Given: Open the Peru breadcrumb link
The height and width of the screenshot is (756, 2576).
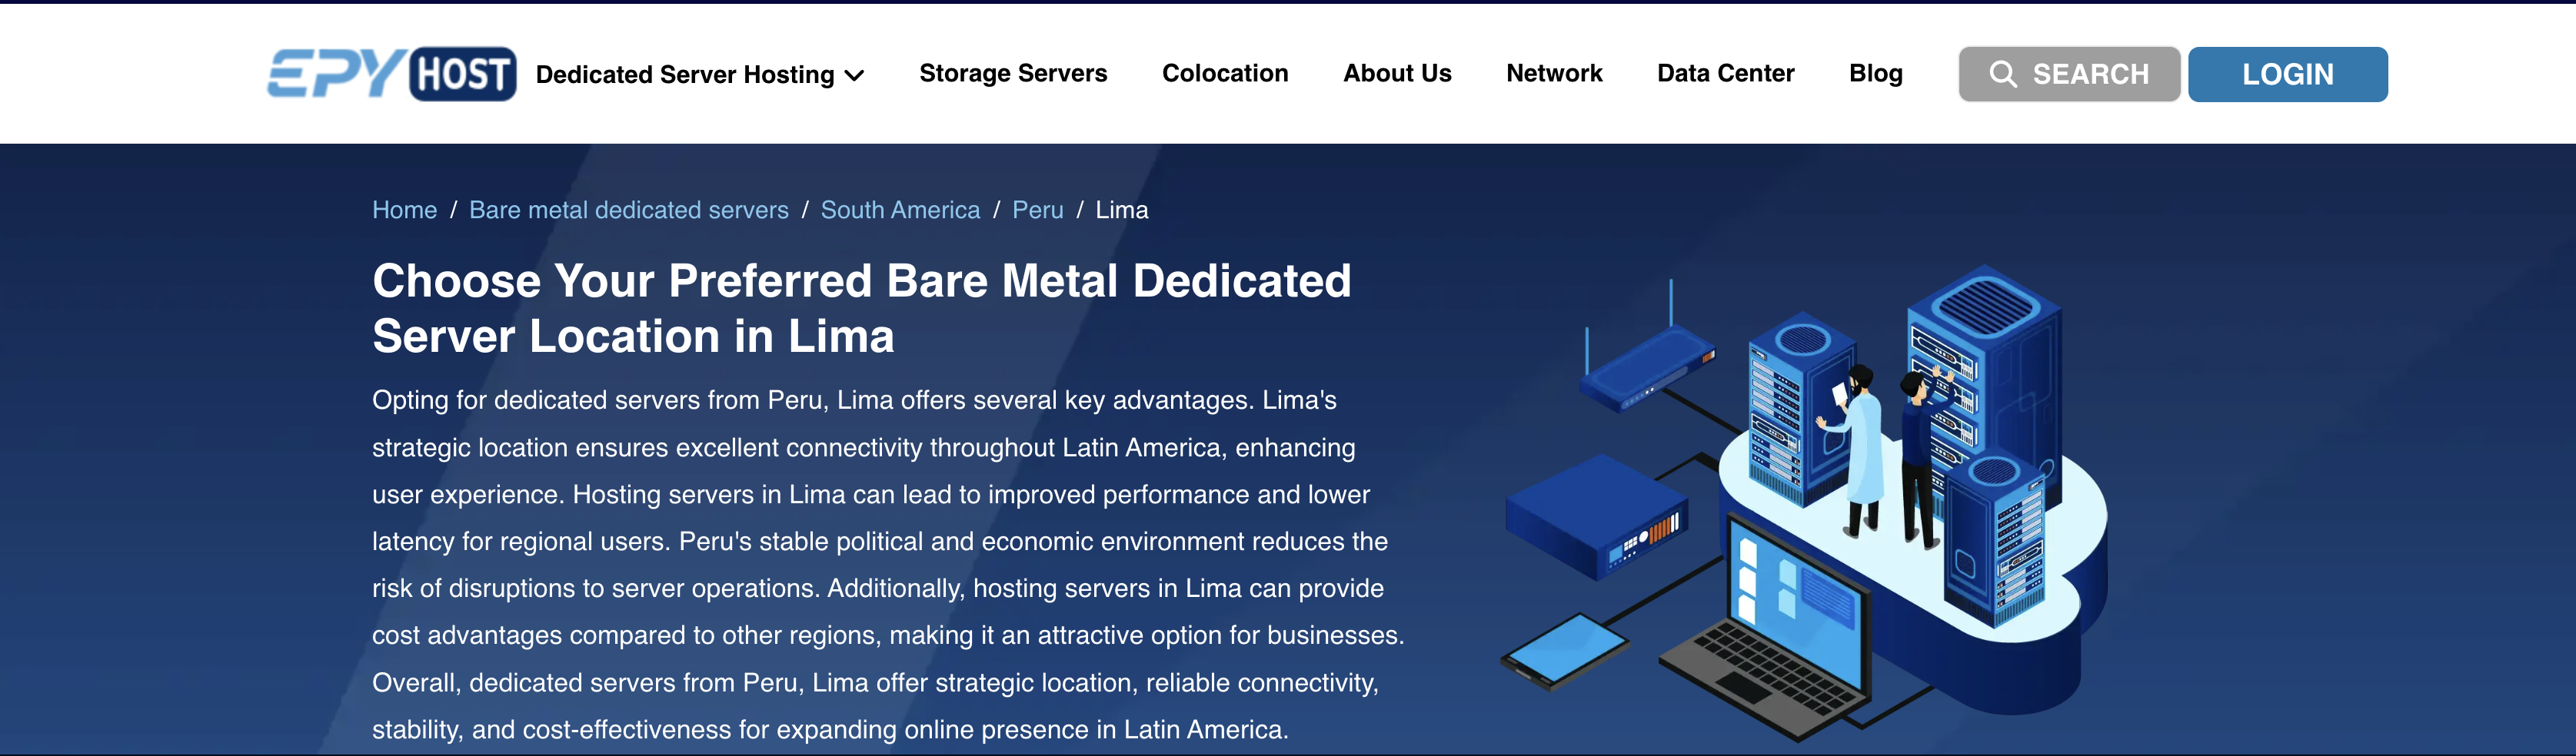Looking at the screenshot, I should 1038,210.
